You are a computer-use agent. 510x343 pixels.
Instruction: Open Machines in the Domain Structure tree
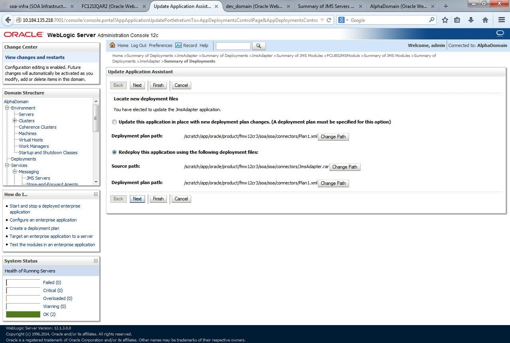[x=27, y=133]
